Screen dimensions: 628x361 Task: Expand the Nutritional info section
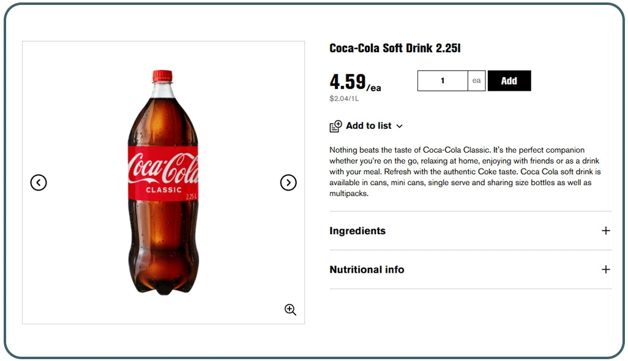coord(367,270)
